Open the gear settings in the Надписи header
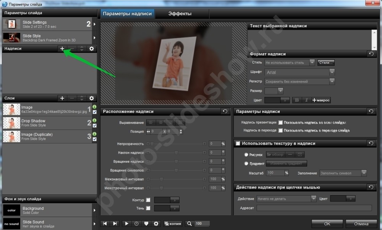382x230 pixels. coord(92,49)
